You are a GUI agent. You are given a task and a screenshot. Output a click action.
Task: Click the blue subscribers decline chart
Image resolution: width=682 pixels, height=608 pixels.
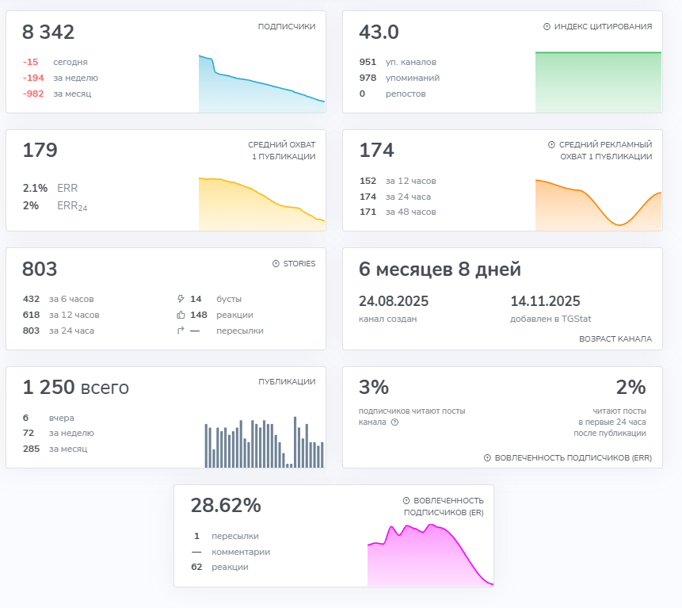[262, 83]
